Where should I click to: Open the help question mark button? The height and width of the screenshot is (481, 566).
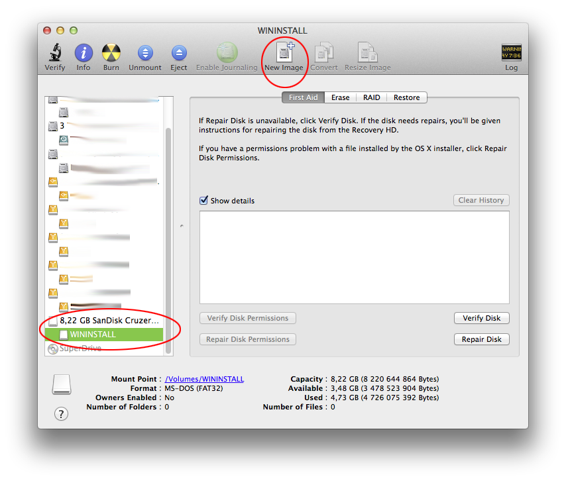point(61,414)
